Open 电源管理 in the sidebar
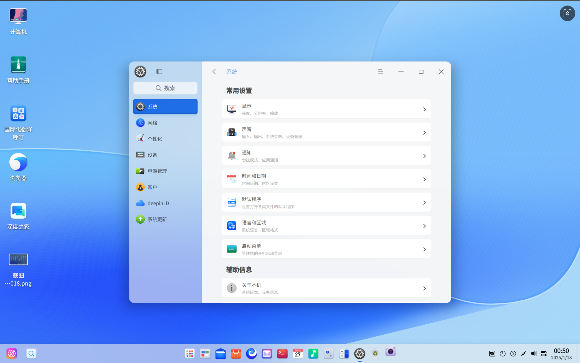This screenshot has height=363, width=580. point(165,171)
